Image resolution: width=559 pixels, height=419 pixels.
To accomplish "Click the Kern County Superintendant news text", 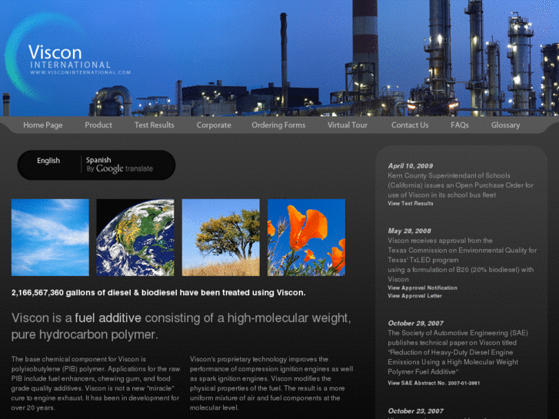I will click(x=461, y=185).
